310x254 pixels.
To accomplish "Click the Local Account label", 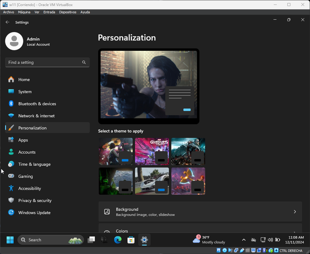I will pos(38,44).
